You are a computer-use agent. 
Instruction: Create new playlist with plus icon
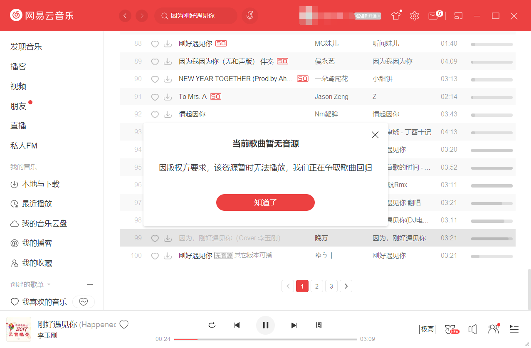89,284
